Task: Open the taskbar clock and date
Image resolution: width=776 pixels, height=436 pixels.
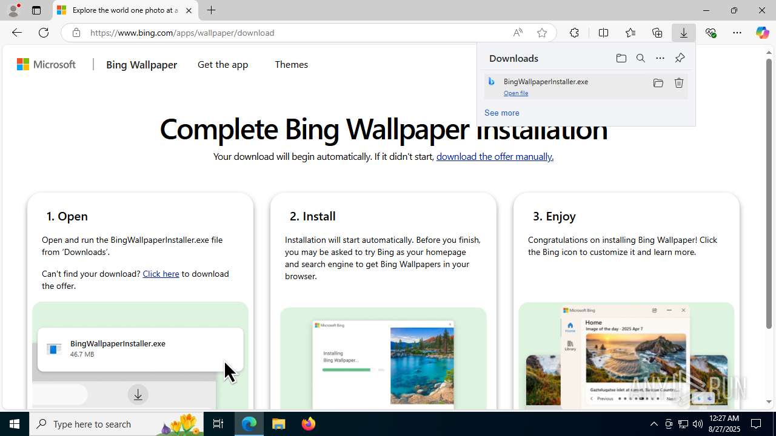Action: click(x=723, y=424)
